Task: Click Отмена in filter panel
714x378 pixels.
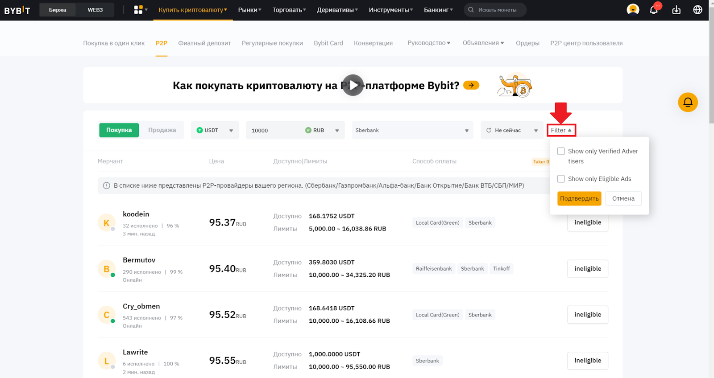Action: coord(623,198)
